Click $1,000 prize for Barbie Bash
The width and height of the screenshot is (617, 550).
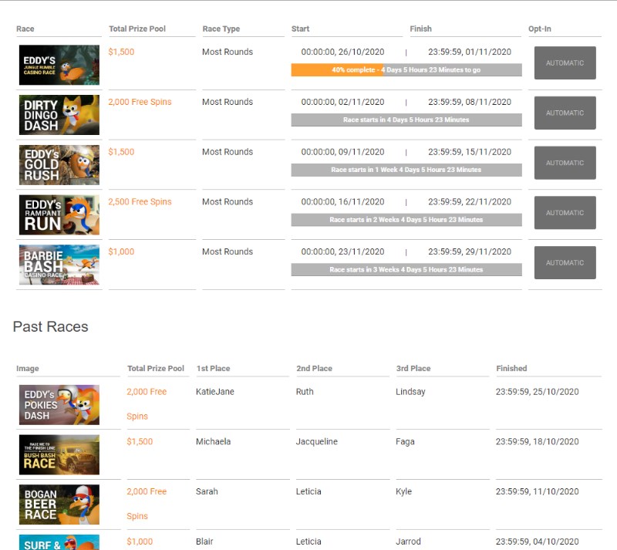click(121, 251)
